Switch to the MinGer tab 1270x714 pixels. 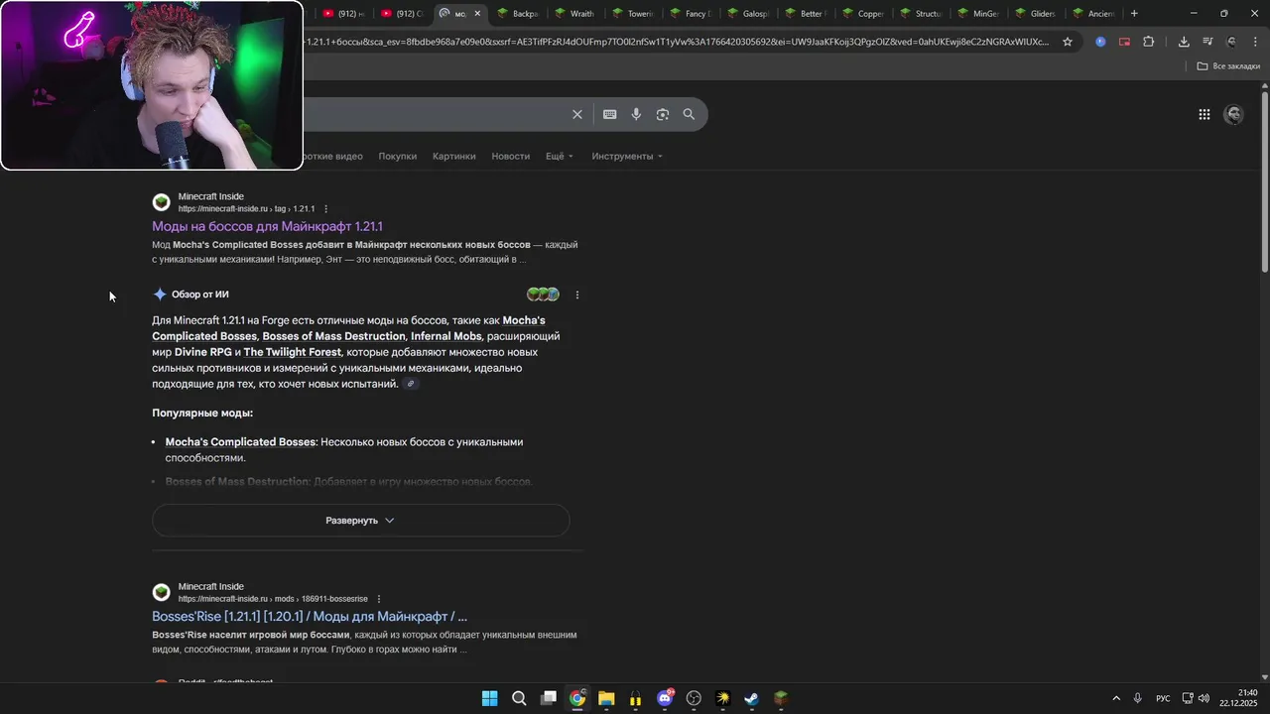tap(978, 14)
